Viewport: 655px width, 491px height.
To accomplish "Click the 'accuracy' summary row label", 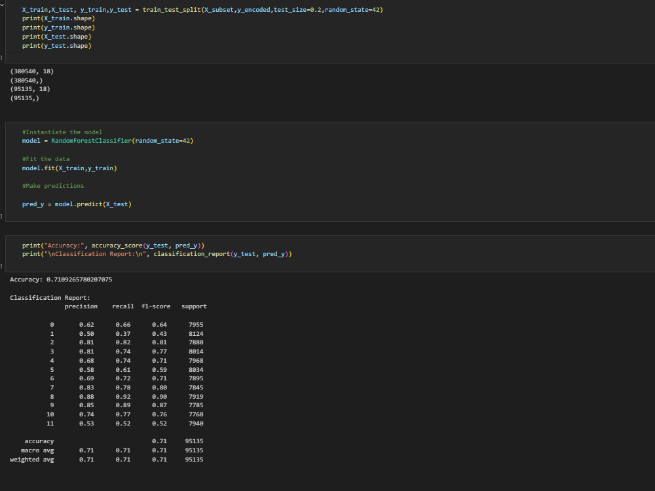I will (39, 441).
